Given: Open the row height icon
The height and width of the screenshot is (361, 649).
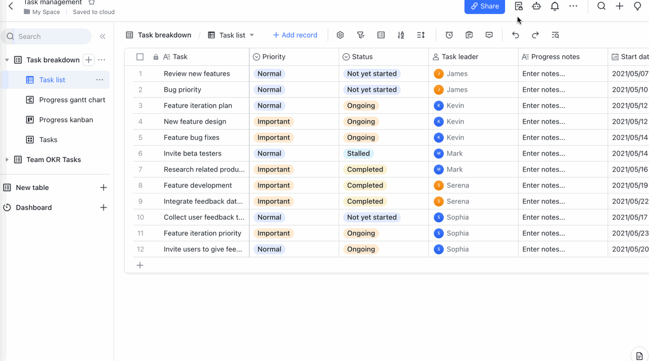Looking at the screenshot, I should pos(421,35).
